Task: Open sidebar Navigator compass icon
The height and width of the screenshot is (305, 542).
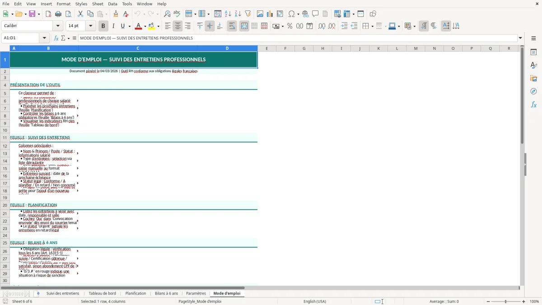Action: coord(533,91)
